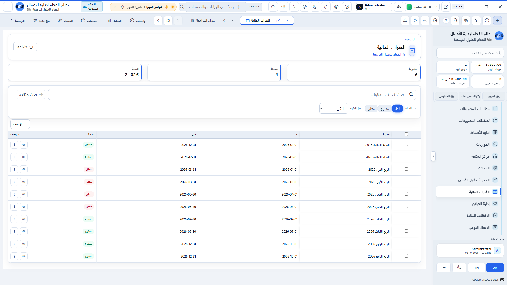Check first الربع الأول 2026 row checkbox
Viewport: 507px width, 285px height.
pos(406,169)
